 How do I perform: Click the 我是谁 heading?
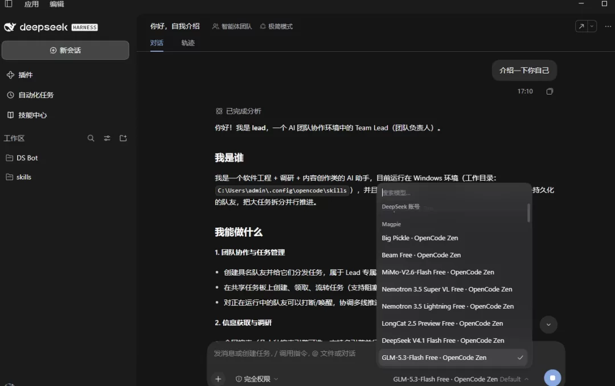click(x=229, y=158)
